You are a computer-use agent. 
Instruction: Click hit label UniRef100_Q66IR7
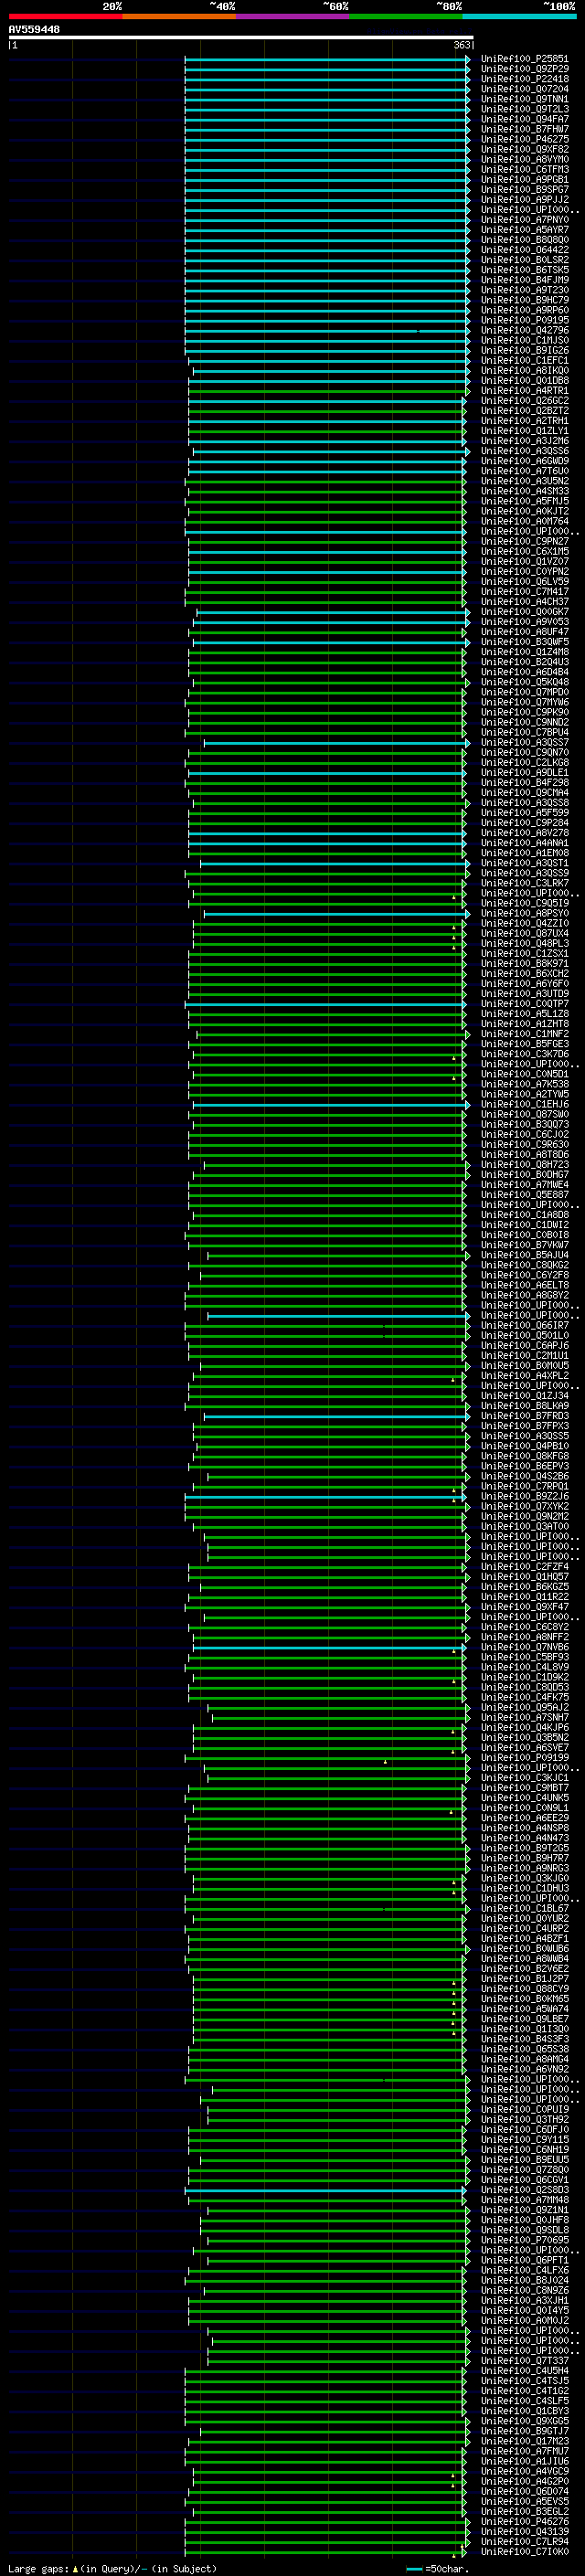(524, 1325)
